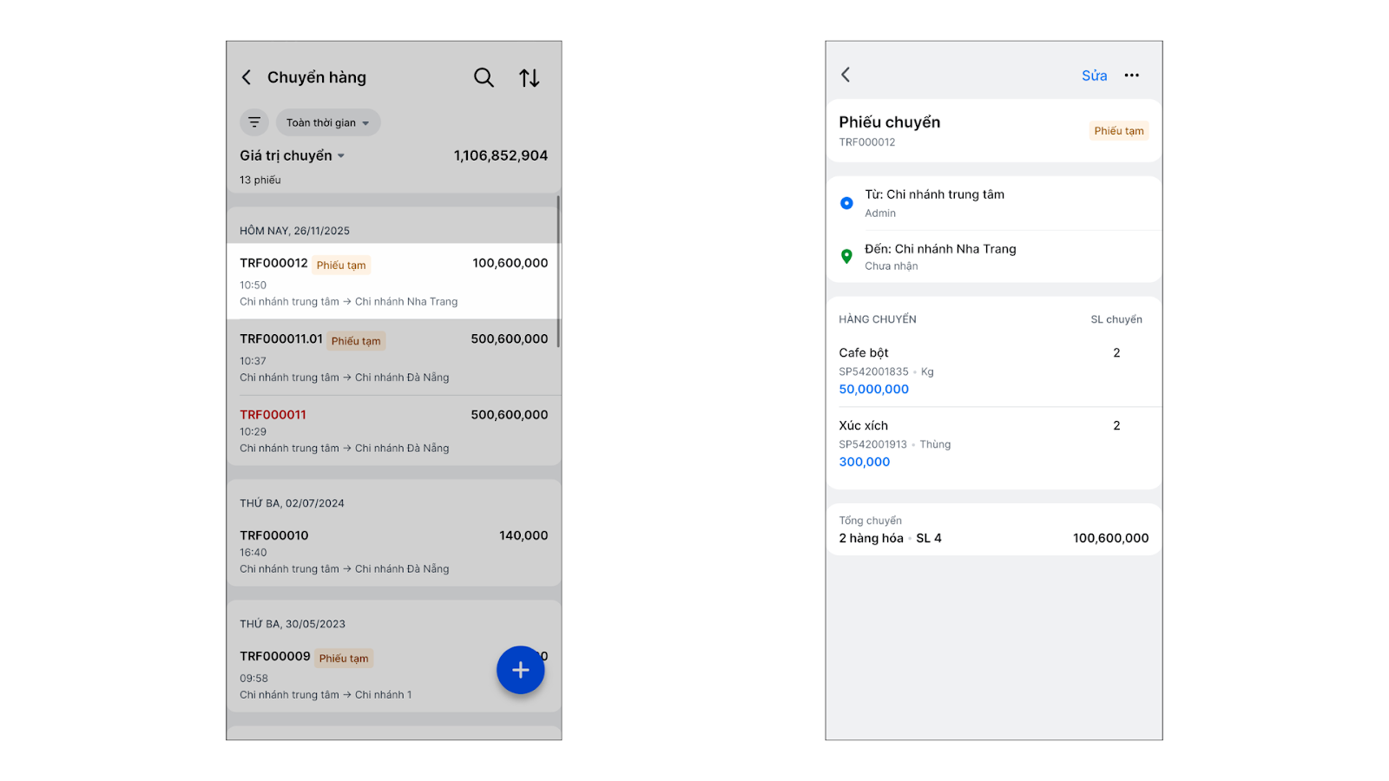Click date header HÔM NAY, 26/11/2025
This screenshot has width=1389, height=781.
[294, 231]
